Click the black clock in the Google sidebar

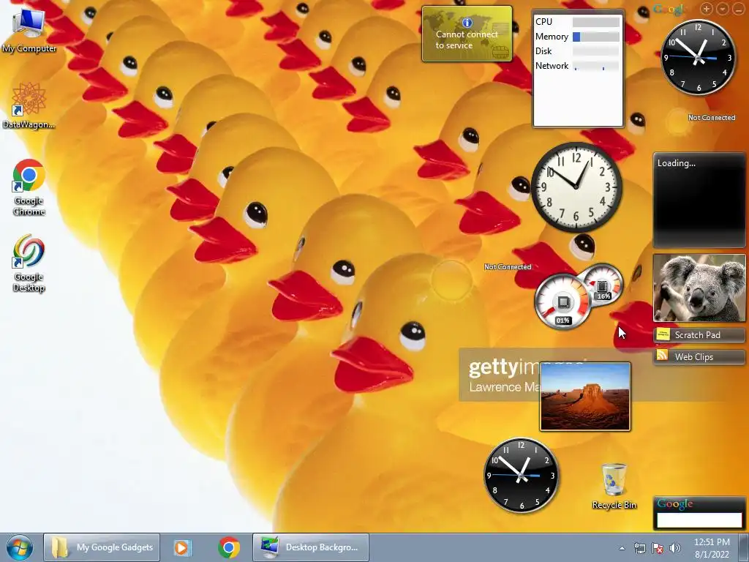pos(698,57)
